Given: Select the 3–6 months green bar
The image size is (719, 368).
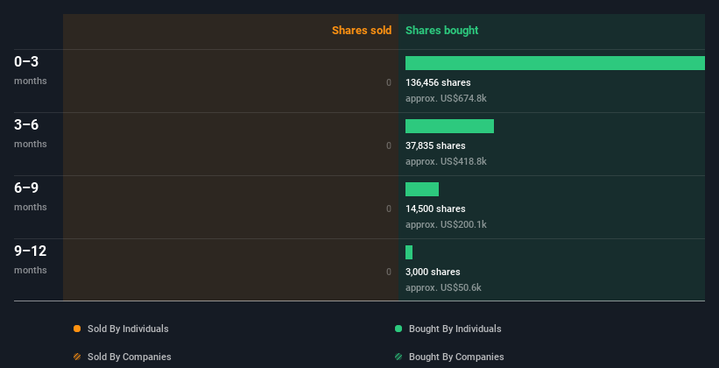Looking at the screenshot, I should point(449,126).
